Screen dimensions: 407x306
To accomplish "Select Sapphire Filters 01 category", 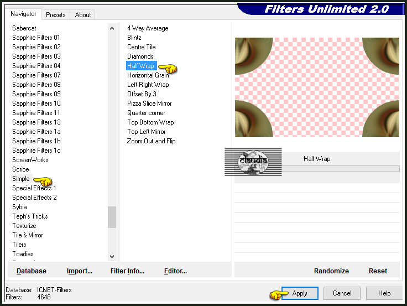I will 36,38.
